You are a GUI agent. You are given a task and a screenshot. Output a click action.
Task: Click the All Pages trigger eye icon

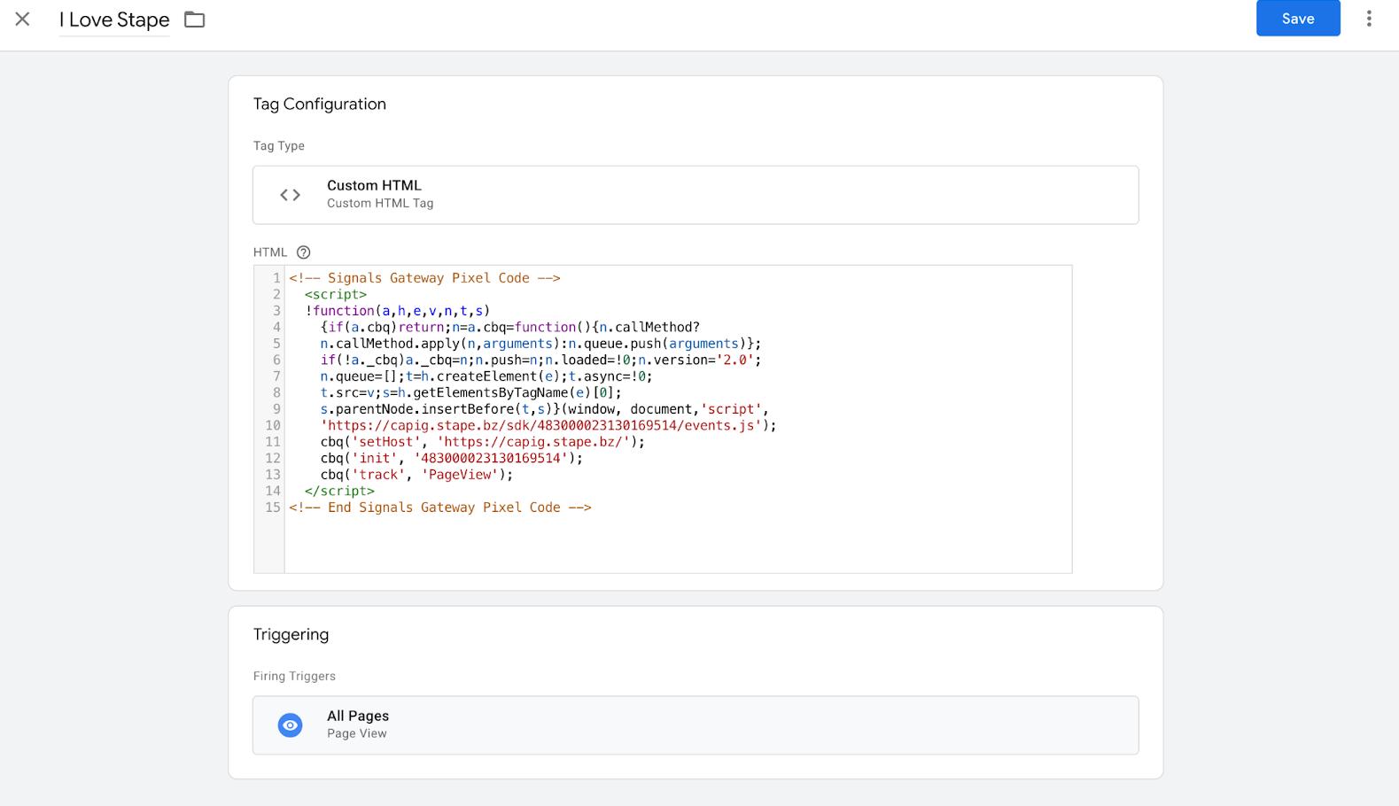[290, 725]
